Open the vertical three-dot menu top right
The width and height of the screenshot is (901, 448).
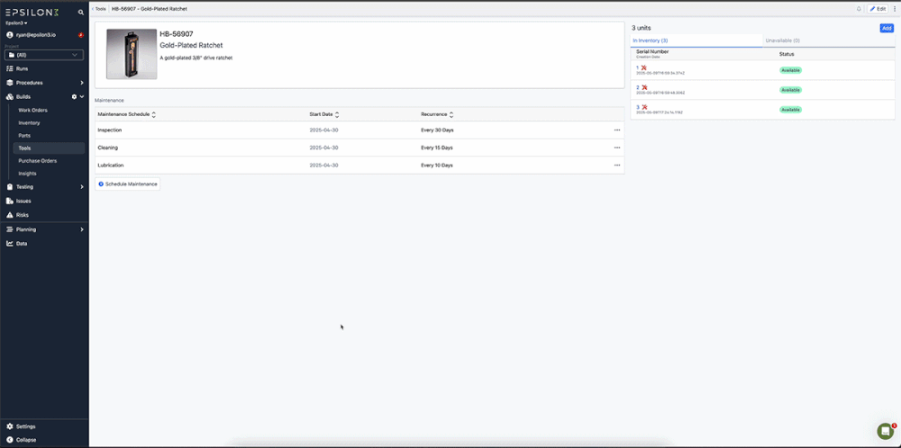(895, 9)
